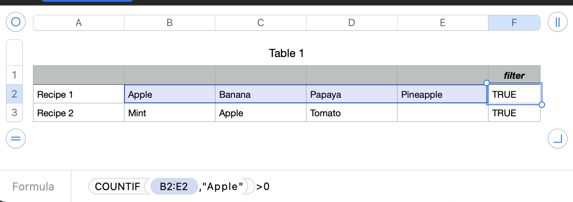573x202 pixels.
Task: Select the Recipe 2 cell
Action: point(78,113)
